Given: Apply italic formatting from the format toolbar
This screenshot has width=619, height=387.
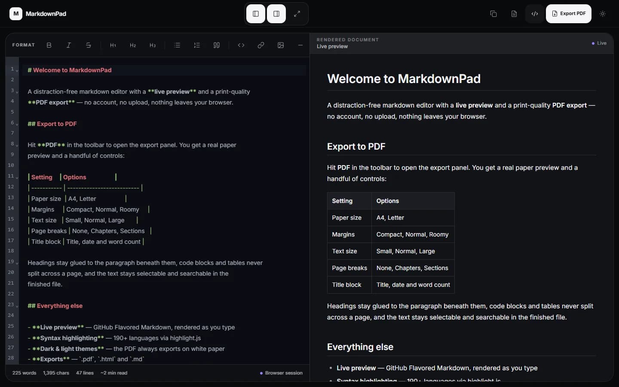Looking at the screenshot, I should 69,45.
